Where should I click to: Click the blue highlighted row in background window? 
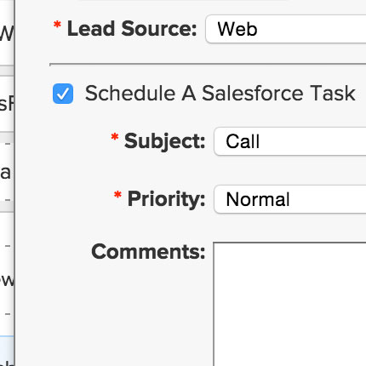tap(7, 351)
